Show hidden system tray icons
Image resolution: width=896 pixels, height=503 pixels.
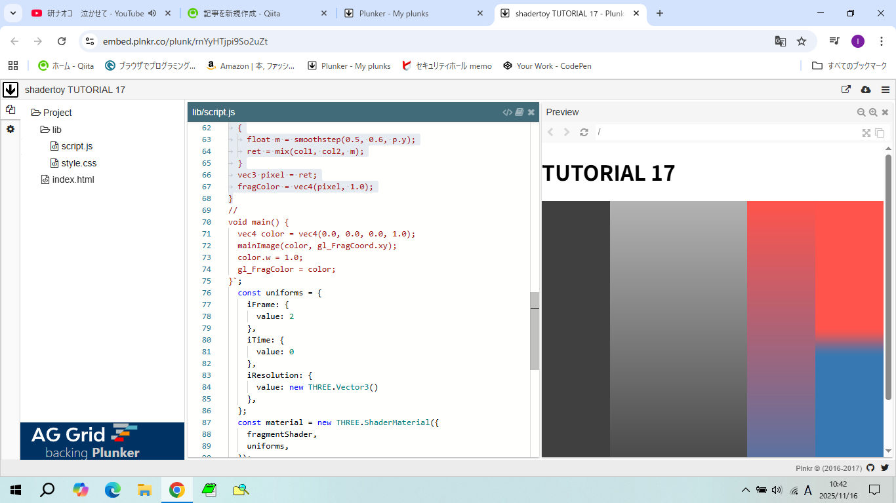point(745,489)
